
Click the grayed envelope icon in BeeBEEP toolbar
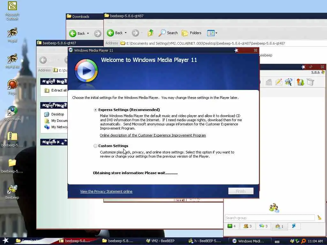point(269,82)
